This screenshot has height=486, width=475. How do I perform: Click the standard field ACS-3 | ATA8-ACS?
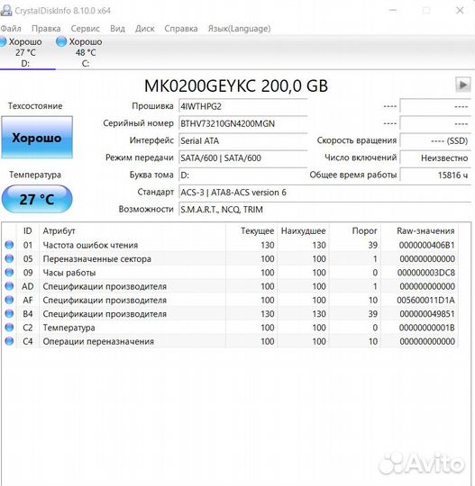click(x=324, y=193)
